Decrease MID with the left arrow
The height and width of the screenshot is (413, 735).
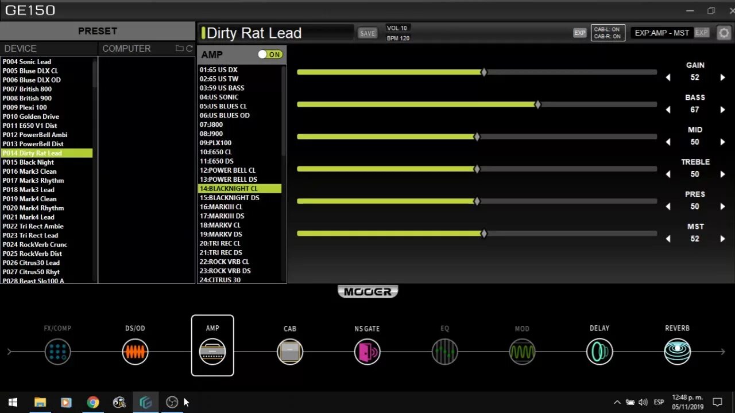(x=668, y=142)
